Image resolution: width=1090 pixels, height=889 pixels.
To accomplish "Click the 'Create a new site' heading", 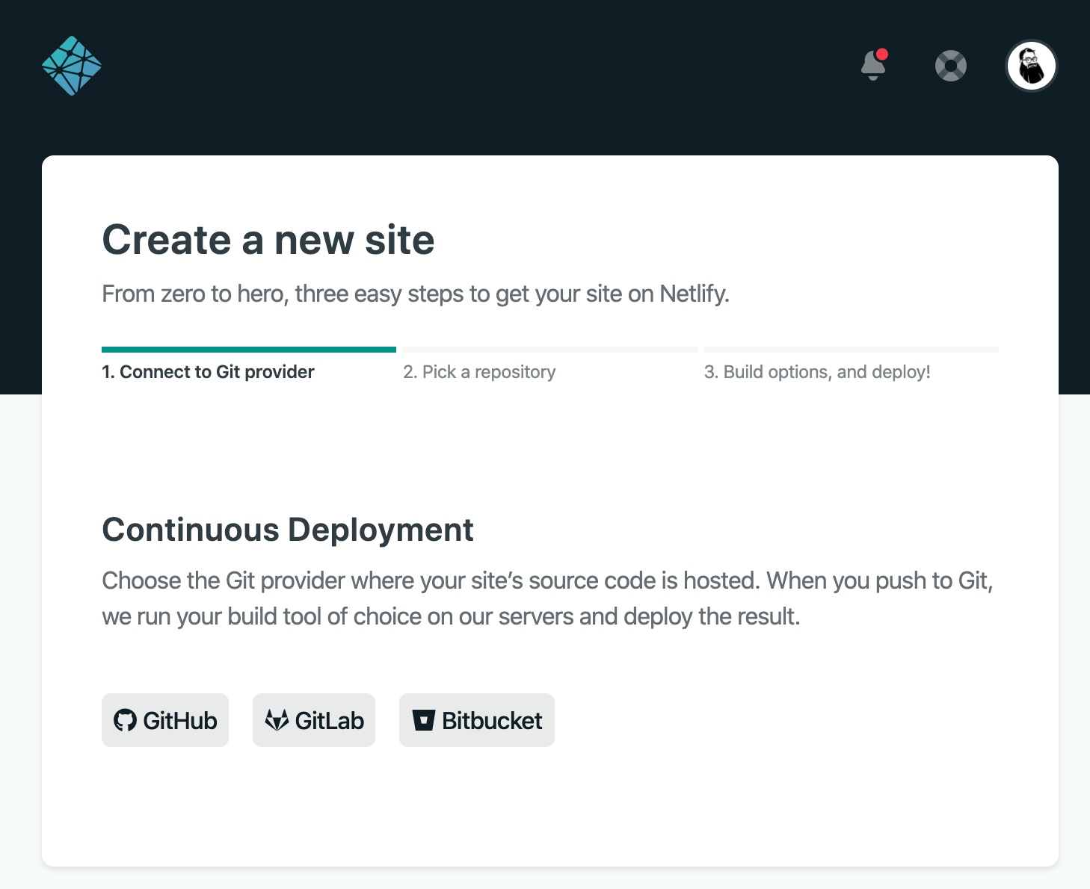I will (x=268, y=240).
